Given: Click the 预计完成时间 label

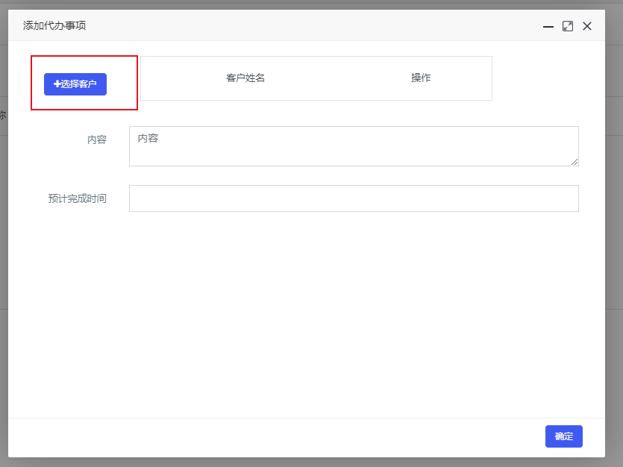Looking at the screenshot, I should coord(77,198).
